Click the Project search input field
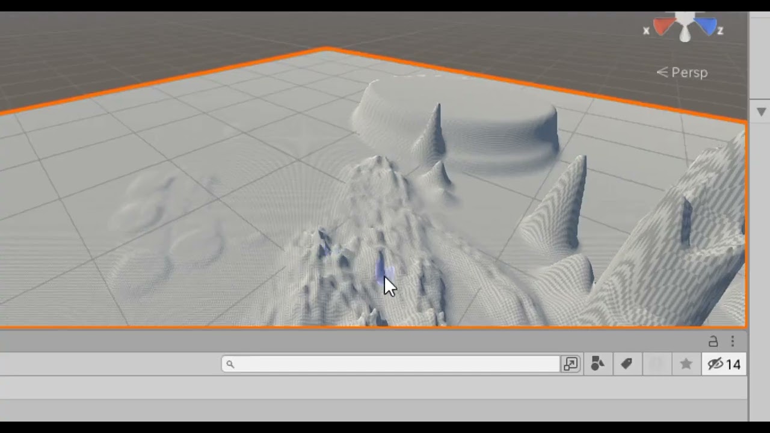 click(391, 364)
